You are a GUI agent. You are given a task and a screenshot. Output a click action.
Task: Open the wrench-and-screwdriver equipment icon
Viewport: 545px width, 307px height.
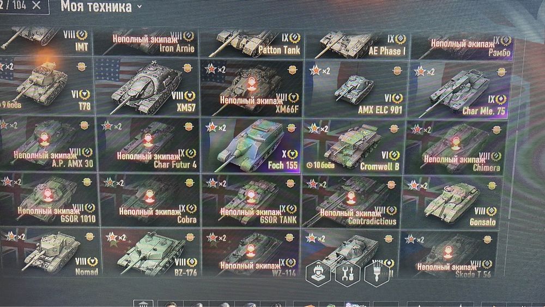pyautogui.click(x=348, y=274)
